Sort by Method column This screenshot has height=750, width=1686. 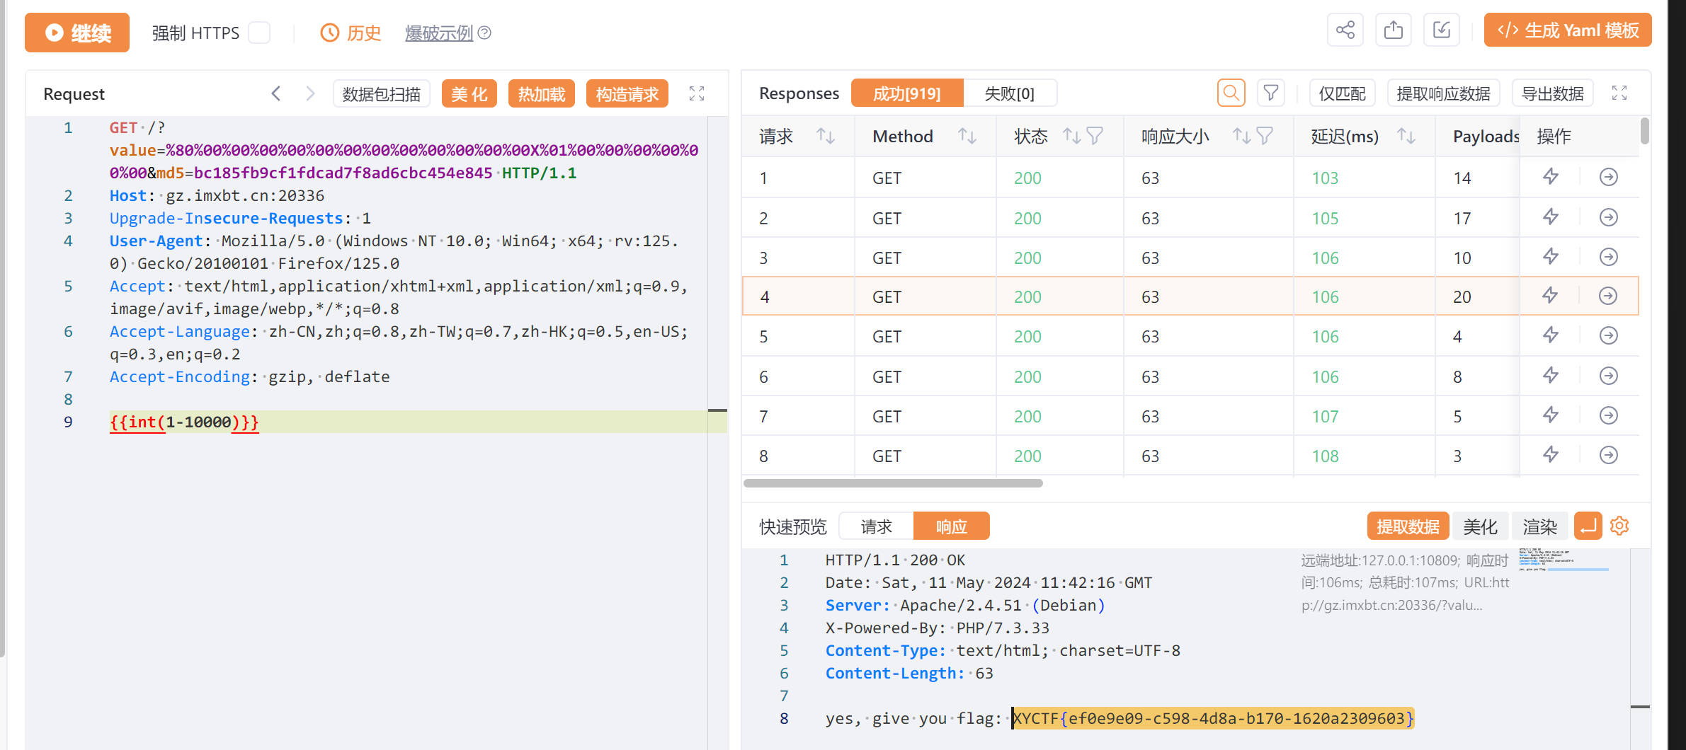point(967,136)
